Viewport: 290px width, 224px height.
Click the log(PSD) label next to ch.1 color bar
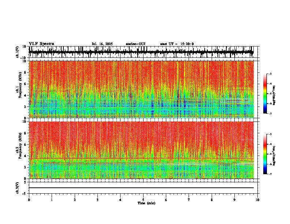[274, 96]
